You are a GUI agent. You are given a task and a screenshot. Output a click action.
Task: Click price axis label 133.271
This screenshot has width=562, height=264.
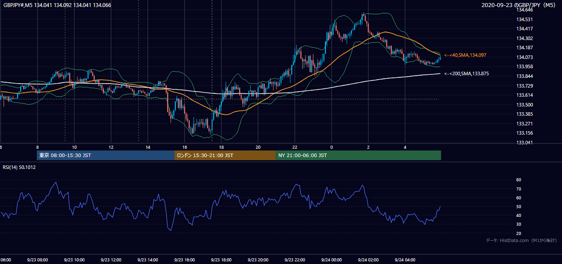tap(524, 124)
